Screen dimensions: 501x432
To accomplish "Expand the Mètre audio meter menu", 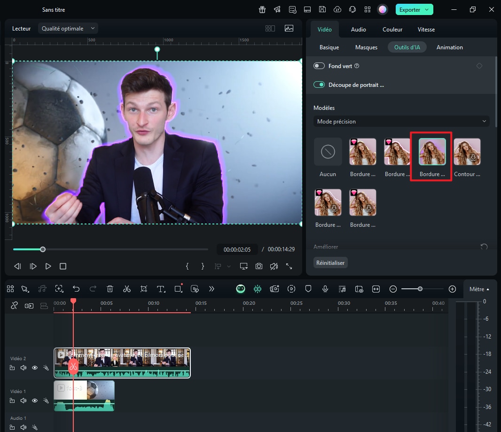I will pos(479,289).
